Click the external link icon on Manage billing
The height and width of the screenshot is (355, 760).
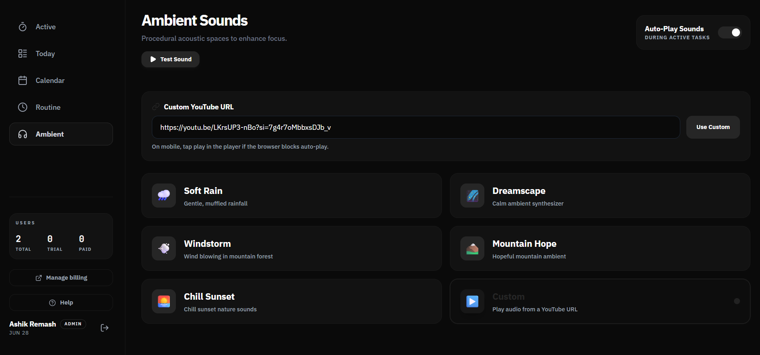point(38,278)
